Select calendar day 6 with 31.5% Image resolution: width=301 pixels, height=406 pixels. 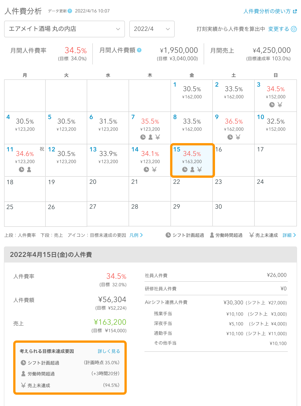108,128
